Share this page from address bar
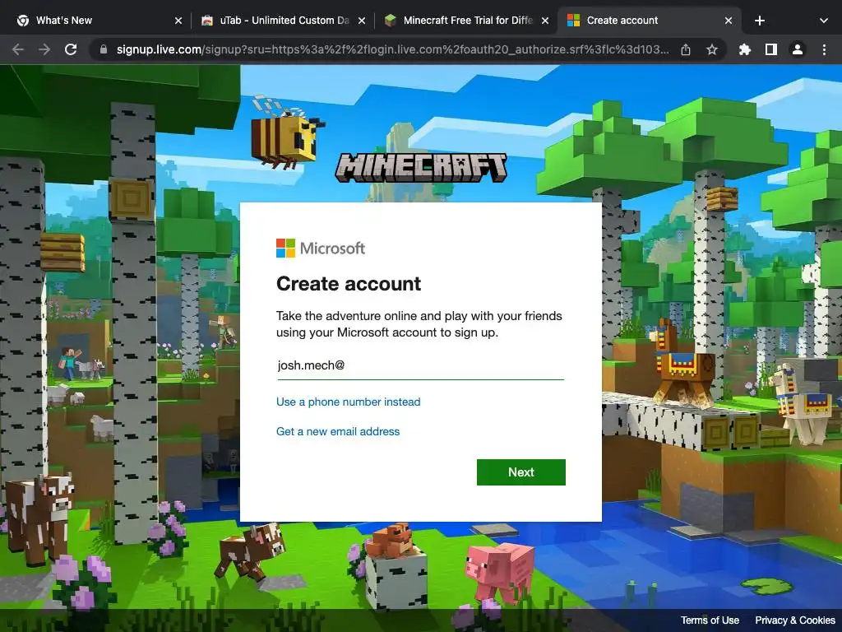Image resolution: width=842 pixels, height=632 pixels. point(686,50)
